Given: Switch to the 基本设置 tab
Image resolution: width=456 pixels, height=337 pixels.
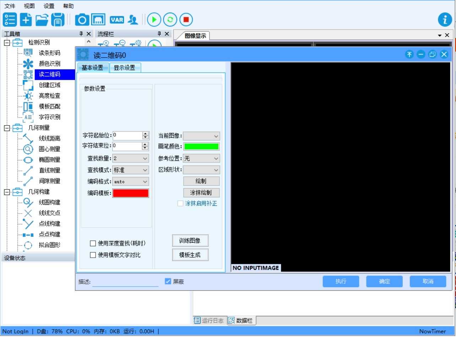Looking at the screenshot, I should pyautogui.click(x=93, y=68).
